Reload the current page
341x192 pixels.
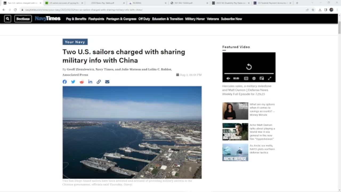[x=15, y=10]
